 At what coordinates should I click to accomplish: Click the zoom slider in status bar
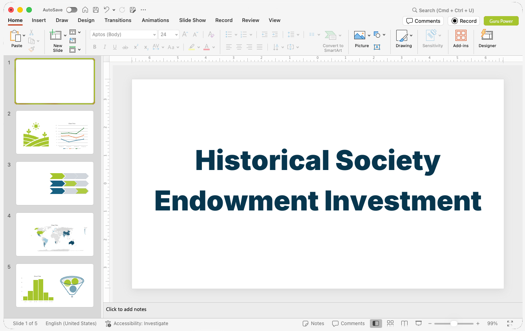pyautogui.click(x=454, y=324)
